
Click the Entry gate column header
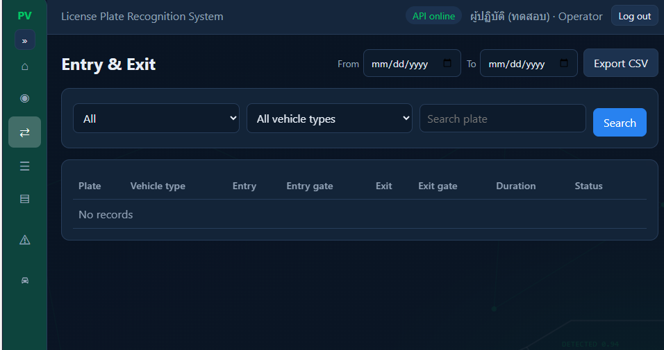click(x=310, y=186)
